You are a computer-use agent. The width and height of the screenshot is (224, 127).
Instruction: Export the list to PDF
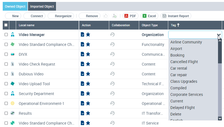pyautogui.click(x=130, y=16)
